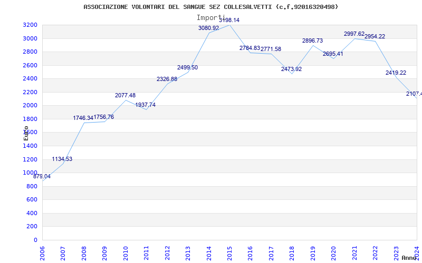The width and height of the screenshot is (422, 263).
Task: Click the peak value 3198.14
Action: [229, 20]
